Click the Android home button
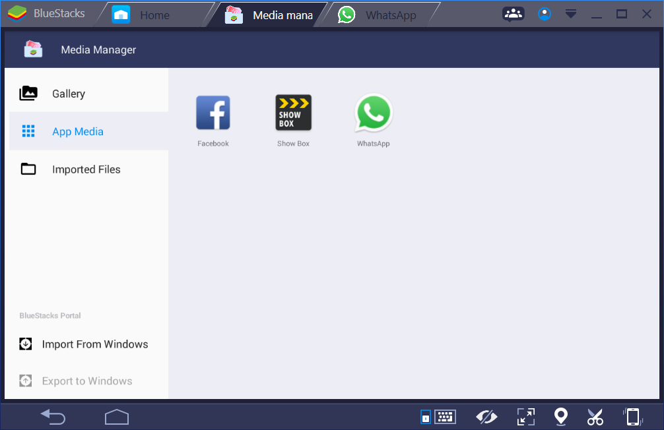 pos(117,417)
